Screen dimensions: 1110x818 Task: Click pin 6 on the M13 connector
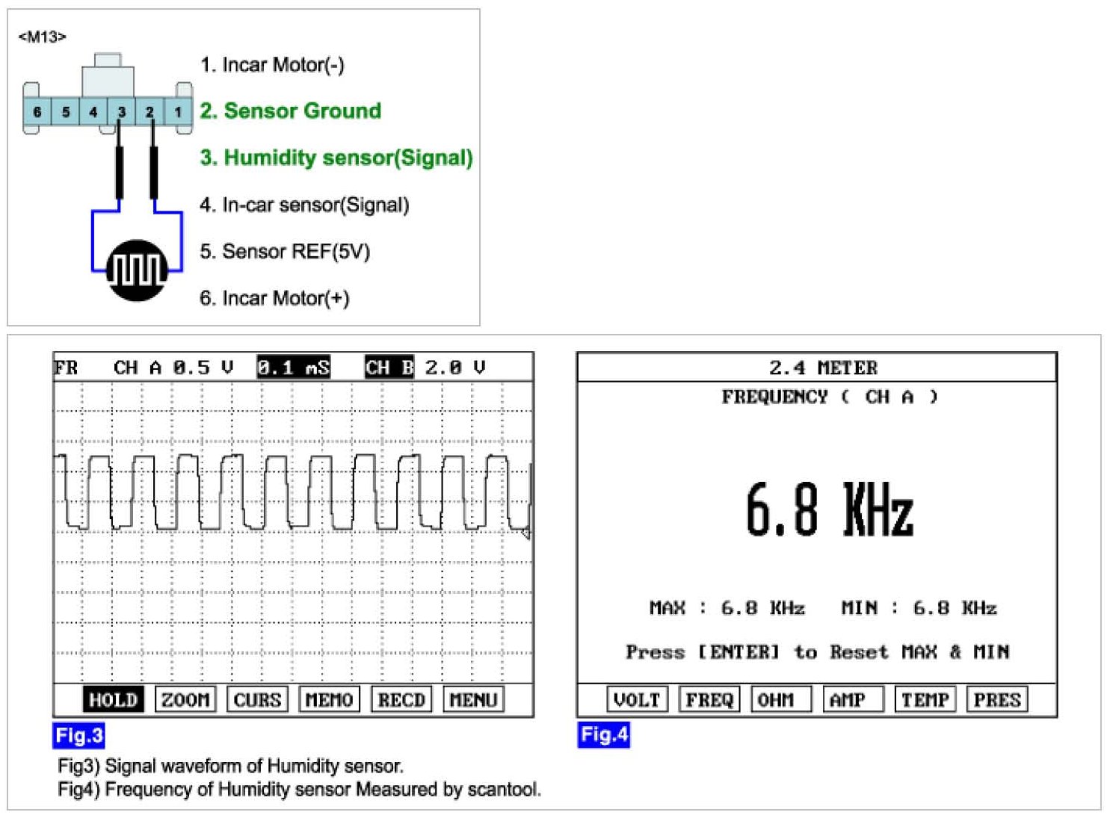pos(37,112)
